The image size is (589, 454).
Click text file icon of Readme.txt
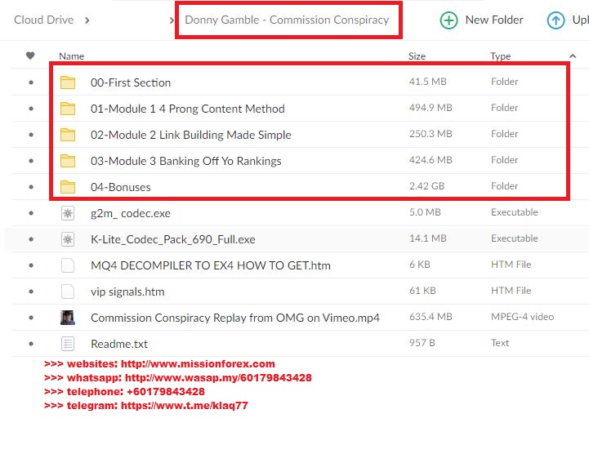coord(68,344)
